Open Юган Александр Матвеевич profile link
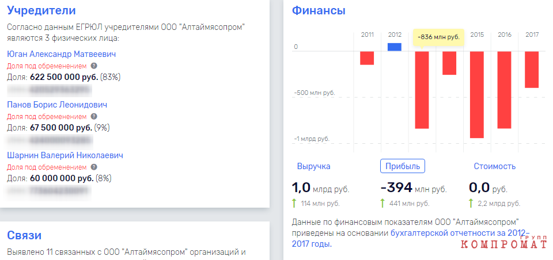Viewport: 553px width, 260px height. tap(62, 54)
